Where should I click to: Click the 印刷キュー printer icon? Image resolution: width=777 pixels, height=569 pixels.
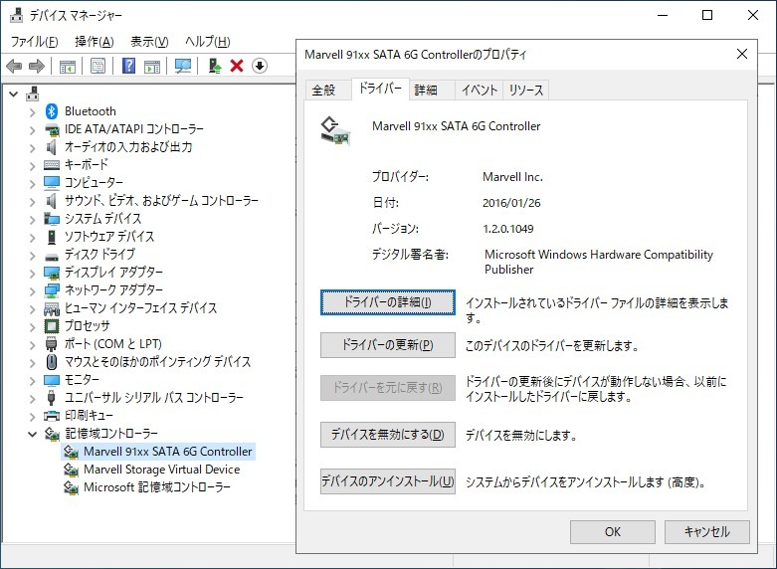[52, 416]
